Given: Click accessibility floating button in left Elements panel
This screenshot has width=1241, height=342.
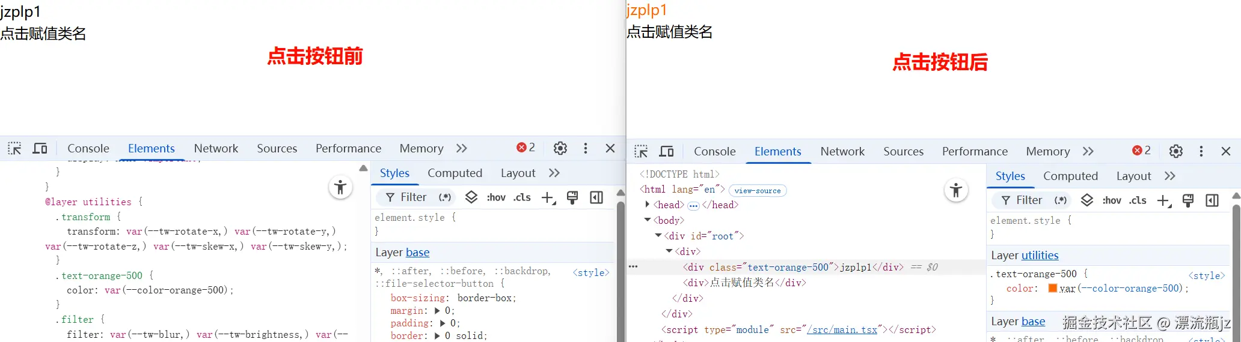Looking at the screenshot, I should click(x=340, y=187).
